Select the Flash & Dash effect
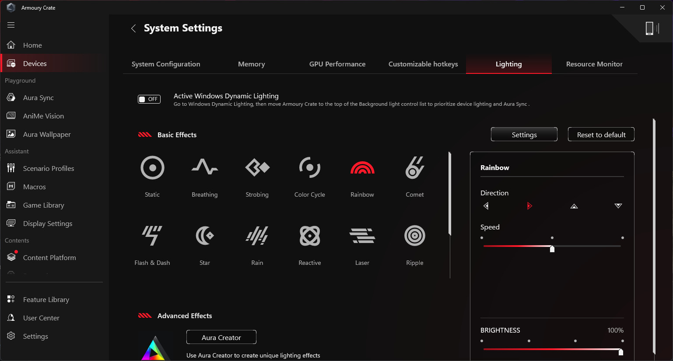Screen dimensions: 673x361 (152, 236)
